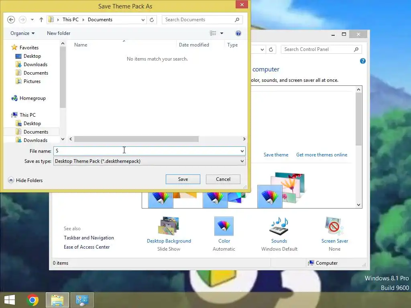Expand the address bar path dropdown
The height and width of the screenshot is (308, 411).
tap(143, 20)
